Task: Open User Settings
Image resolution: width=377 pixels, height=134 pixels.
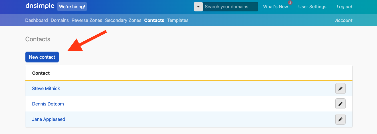Action: 312,7
